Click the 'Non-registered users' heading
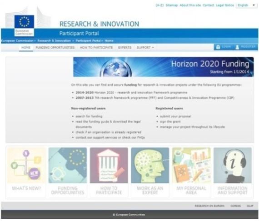This screenshot has width=259, height=221. tap(88, 108)
